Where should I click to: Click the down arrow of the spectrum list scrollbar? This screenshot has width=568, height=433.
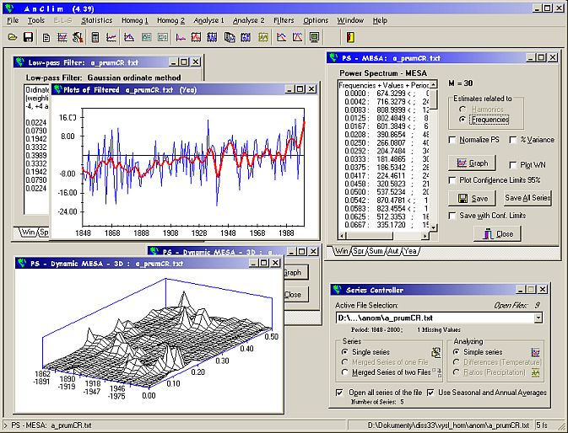point(433,227)
